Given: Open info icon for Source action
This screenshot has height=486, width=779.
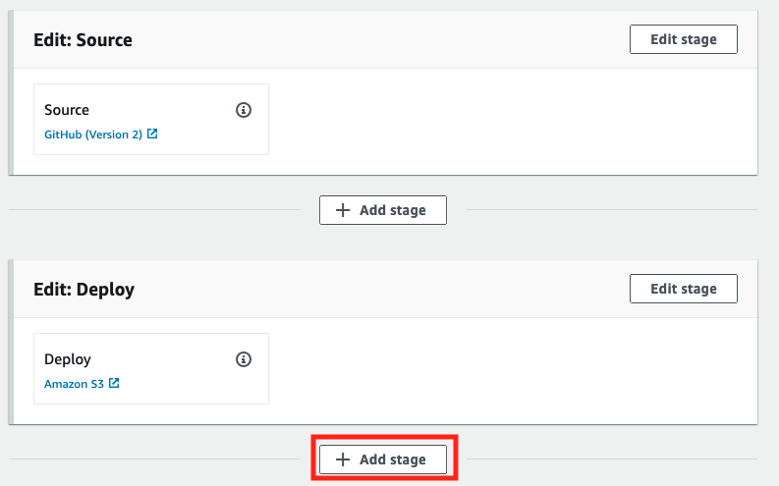Looking at the screenshot, I should (244, 110).
